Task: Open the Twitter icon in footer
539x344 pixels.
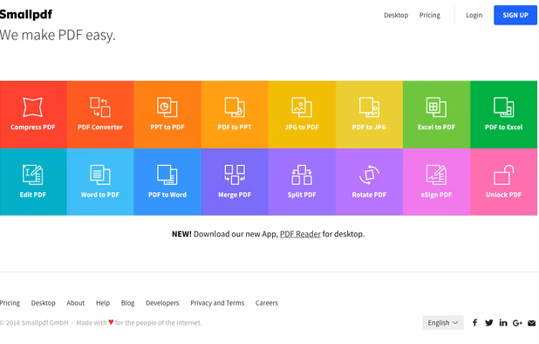Action: 488,323
